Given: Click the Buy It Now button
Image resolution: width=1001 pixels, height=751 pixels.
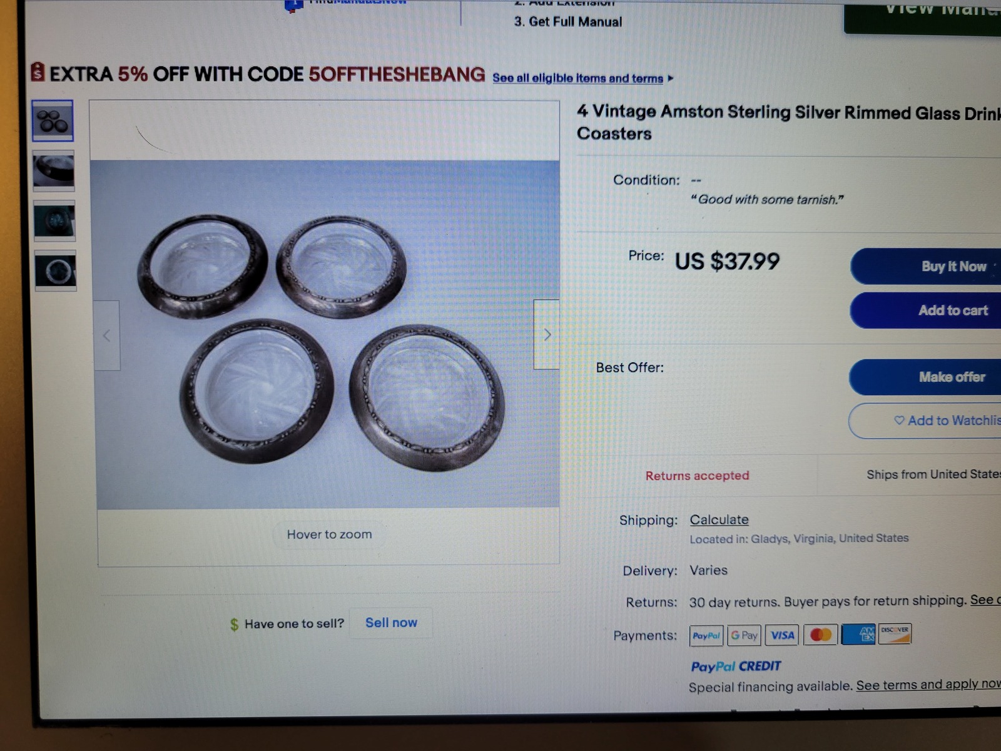Looking at the screenshot, I should (x=926, y=266).
